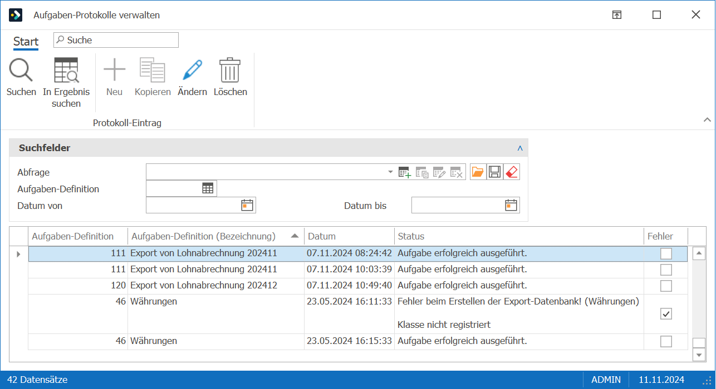Sort by the Aufgaben-Definition number column header
The image size is (716, 389).
pyautogui.click(x=78, y=236)
